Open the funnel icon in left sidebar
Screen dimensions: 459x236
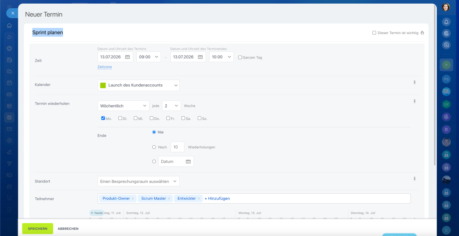coord(9,163)
